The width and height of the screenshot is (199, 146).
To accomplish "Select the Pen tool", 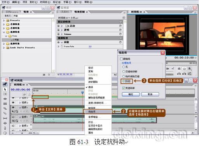I will point(5,128).
